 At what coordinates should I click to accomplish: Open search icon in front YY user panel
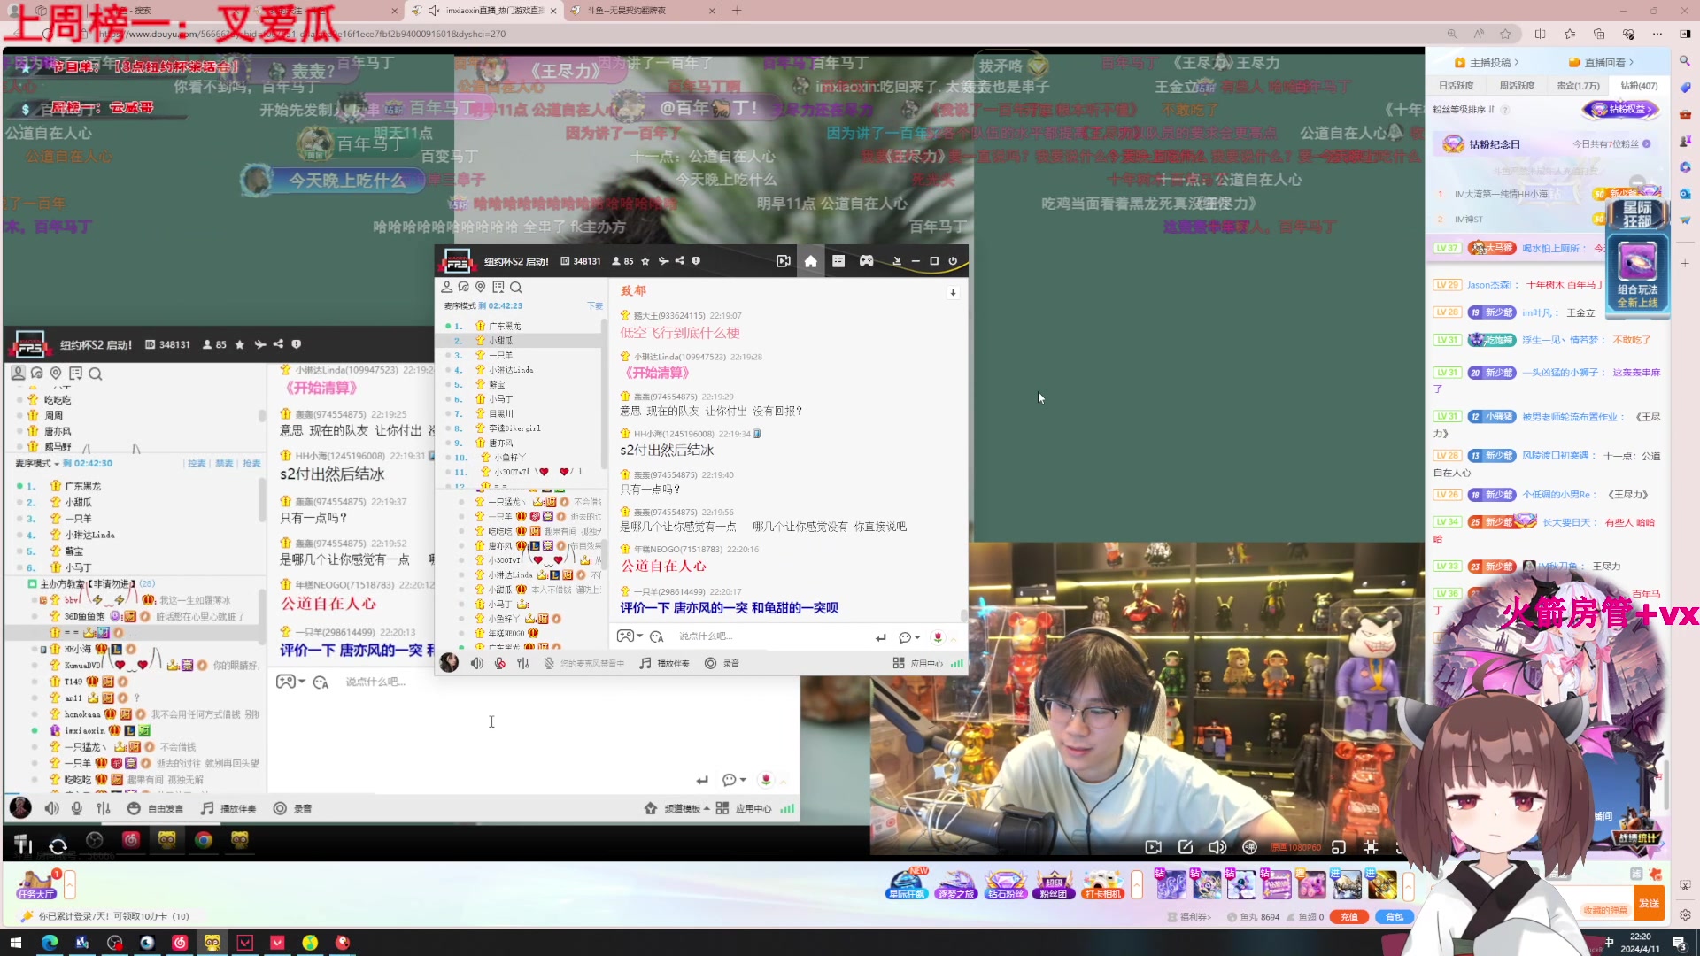coord(515,288)
